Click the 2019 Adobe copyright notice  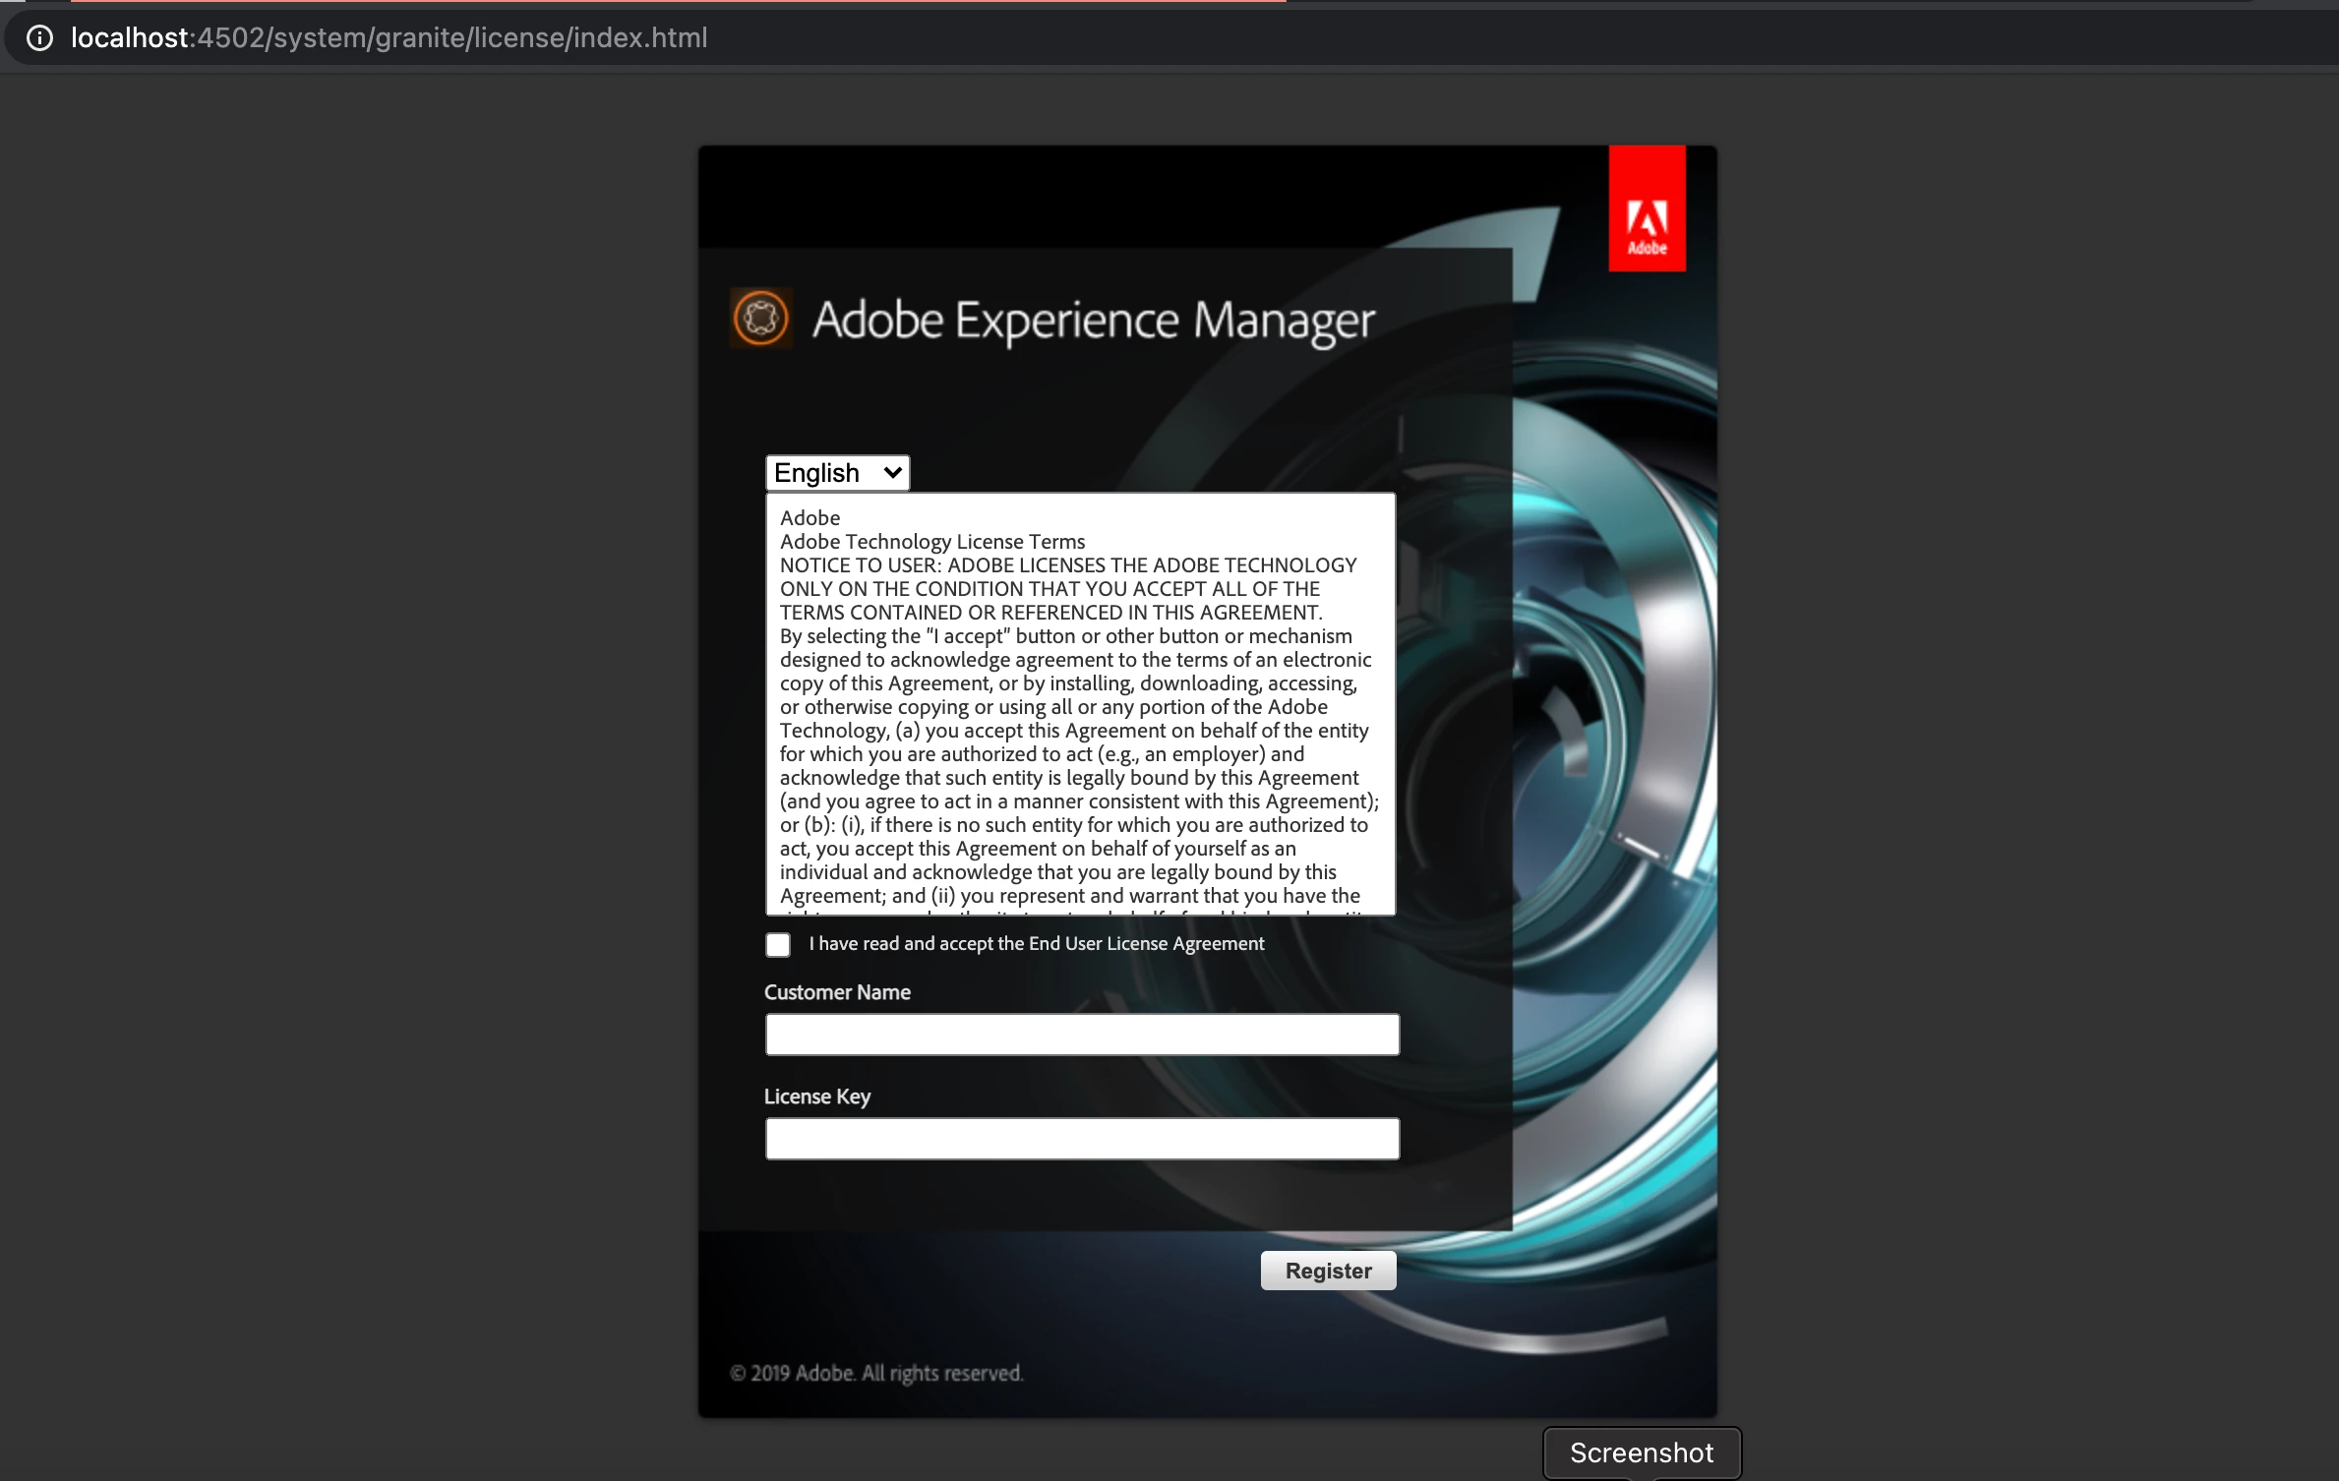tap(875, 1373)
